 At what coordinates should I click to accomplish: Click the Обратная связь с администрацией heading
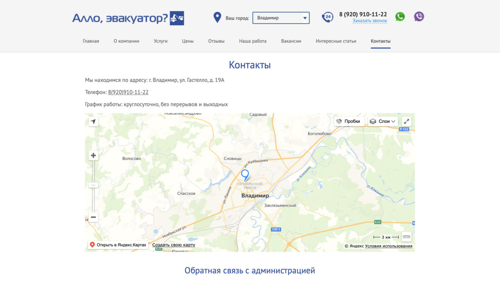coord(250,271)
